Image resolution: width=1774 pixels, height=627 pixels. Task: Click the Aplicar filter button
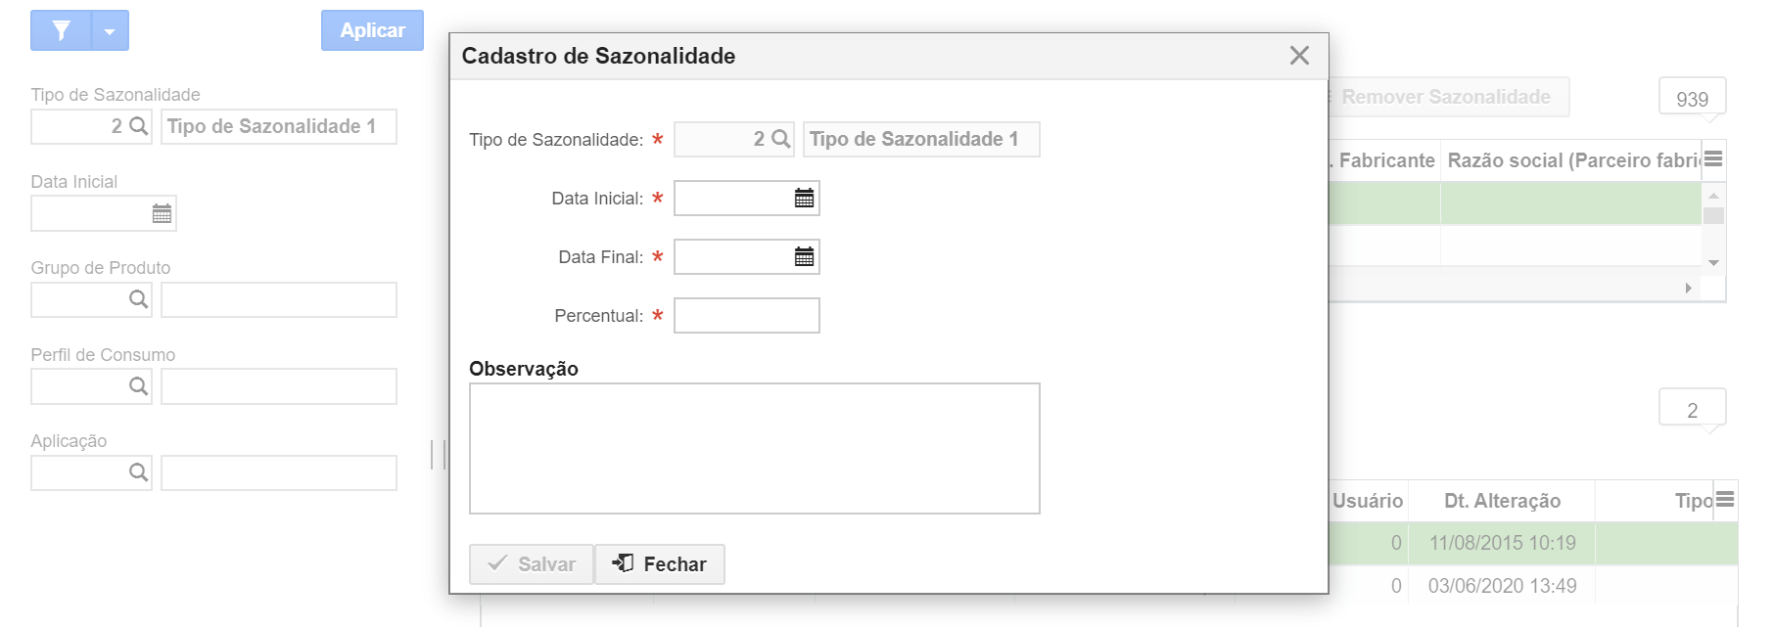pyautogui.click(x=372, y=30)
